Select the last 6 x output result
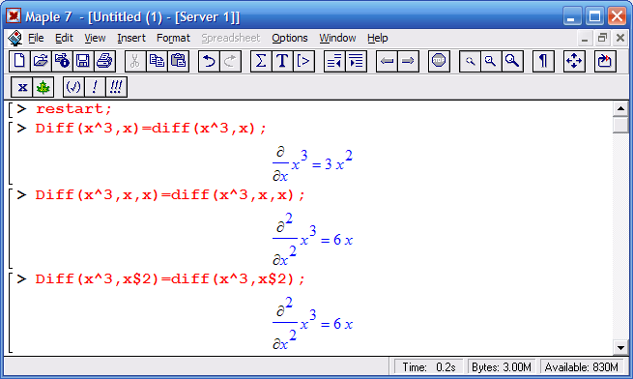Image resolution: width=633 pixels, height=379 pixels. click(343, 324)
